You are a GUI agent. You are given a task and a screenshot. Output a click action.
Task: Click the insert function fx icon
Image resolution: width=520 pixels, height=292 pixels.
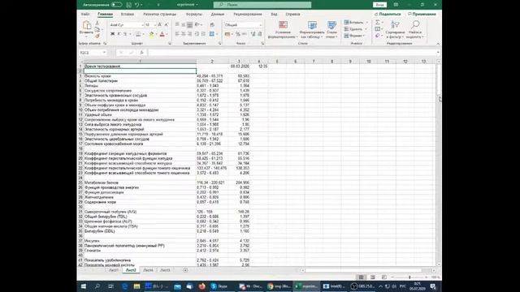click(x=141, y=53)
